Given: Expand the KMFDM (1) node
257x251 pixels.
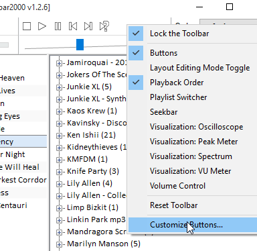Looking at the screenshot, I should point(59,160).
